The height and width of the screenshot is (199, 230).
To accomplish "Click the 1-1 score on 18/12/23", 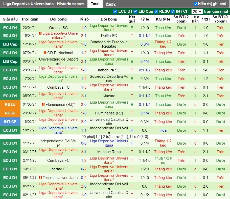I will click(84, 130).
